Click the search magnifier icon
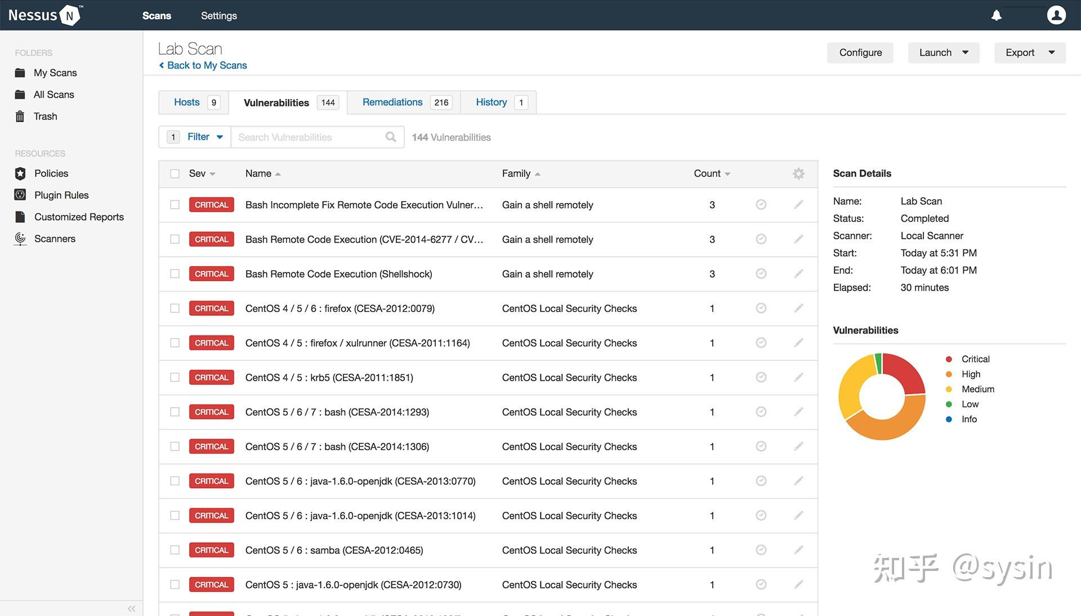1081x616 pixels. point(391,137)
